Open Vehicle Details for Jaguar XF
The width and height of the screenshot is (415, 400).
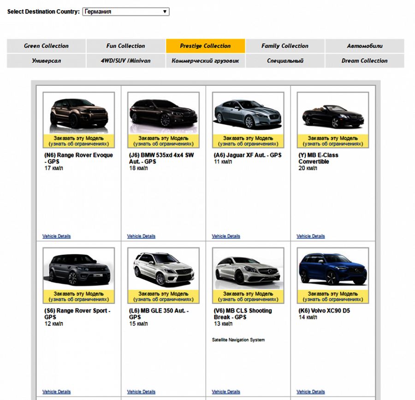coord(226,236)
